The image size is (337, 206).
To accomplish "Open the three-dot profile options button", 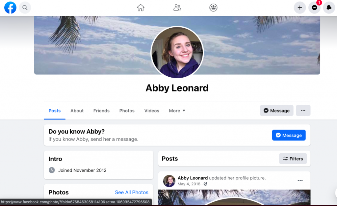I will tap(303, 111).
